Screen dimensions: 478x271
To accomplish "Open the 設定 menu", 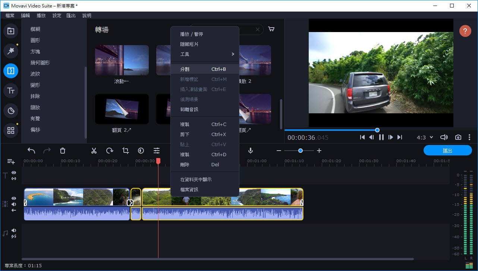I will pyautogui.click(x=57, y=16).
